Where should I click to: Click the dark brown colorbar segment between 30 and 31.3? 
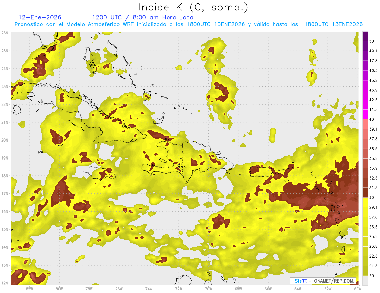(x=365, y=192)
